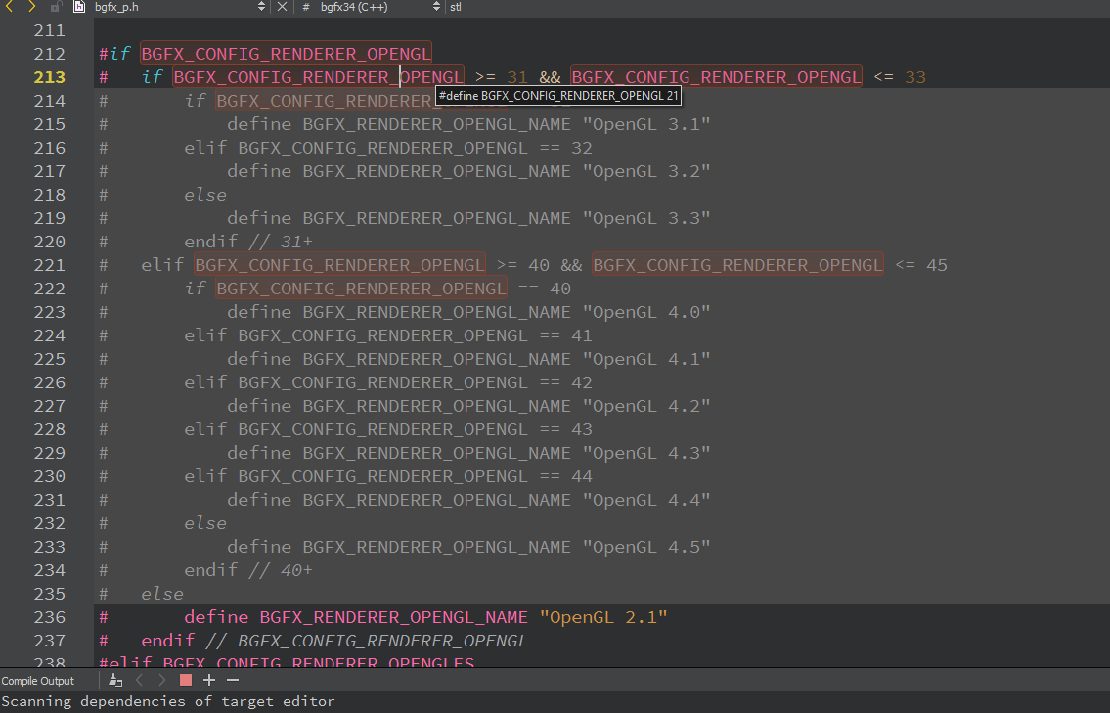Navigate forward with the right arrow
This screenshot has width=1110, height=713.
(x=31, y=7)
